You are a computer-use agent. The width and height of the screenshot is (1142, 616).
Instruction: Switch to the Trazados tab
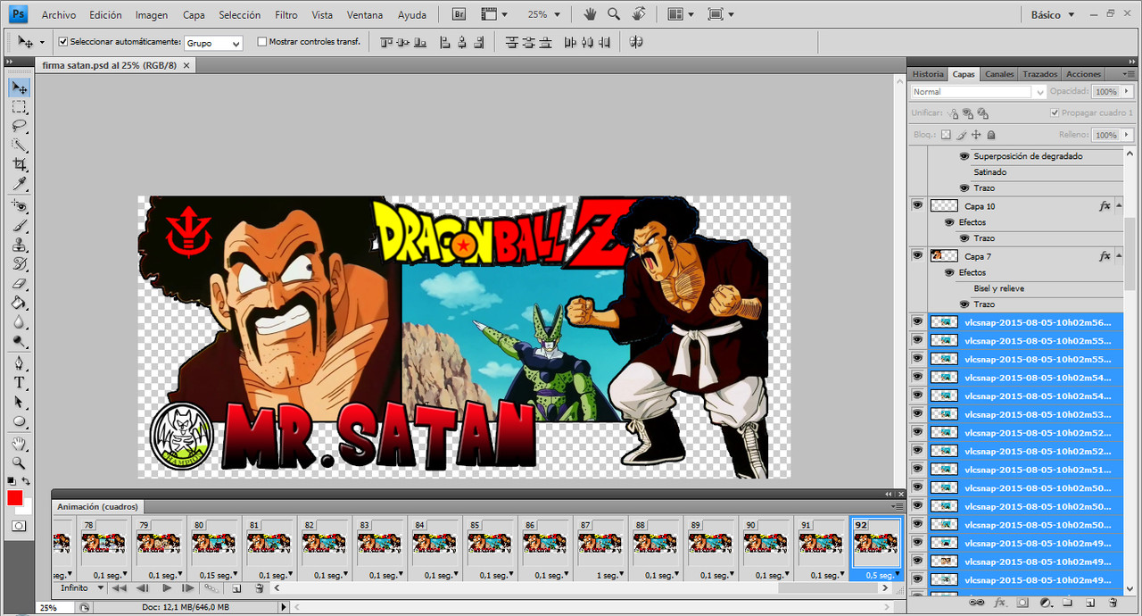tap(1039, 74)
